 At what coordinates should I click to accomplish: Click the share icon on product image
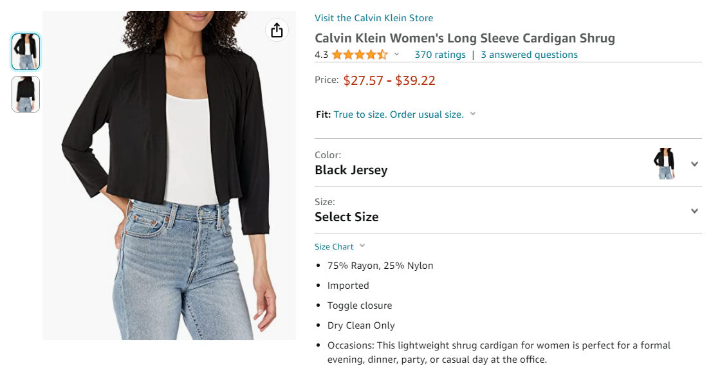coord(277,30)
